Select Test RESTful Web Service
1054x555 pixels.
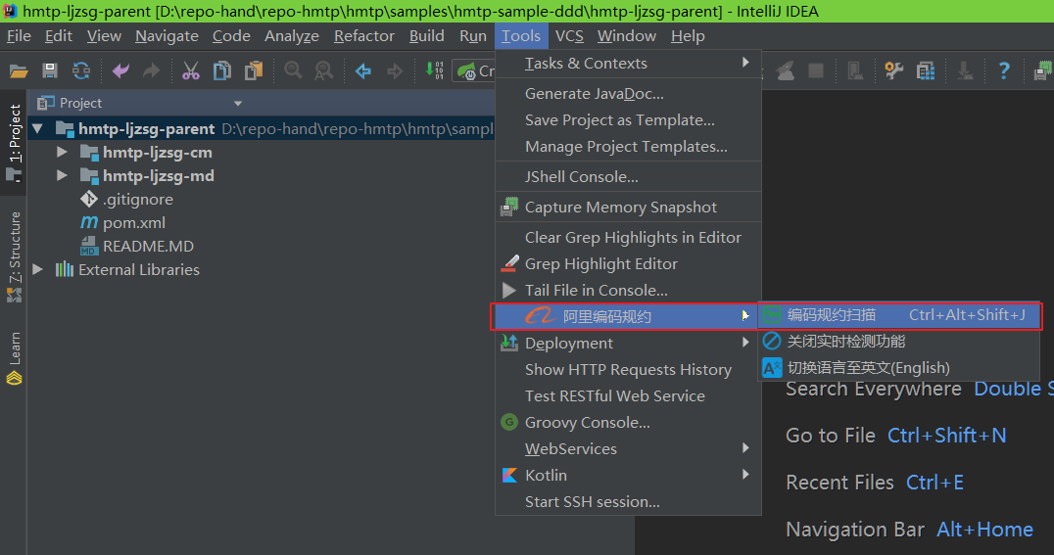pos(628,395)
